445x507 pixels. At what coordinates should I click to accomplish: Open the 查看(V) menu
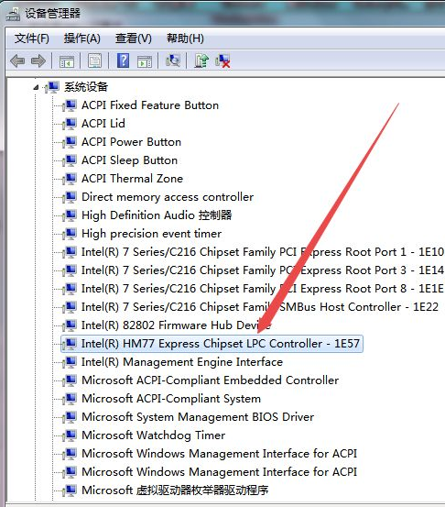134,39
